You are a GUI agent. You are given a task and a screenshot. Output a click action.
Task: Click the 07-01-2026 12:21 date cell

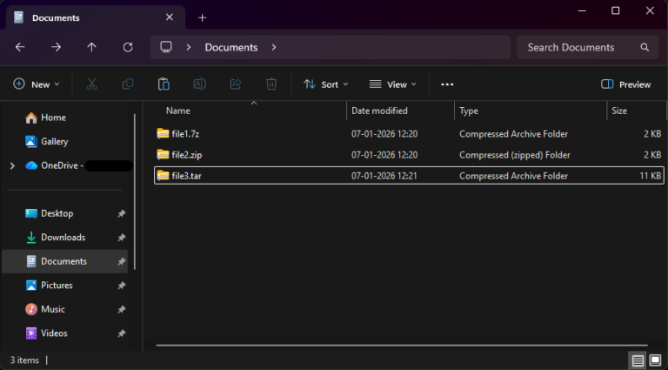384,176
